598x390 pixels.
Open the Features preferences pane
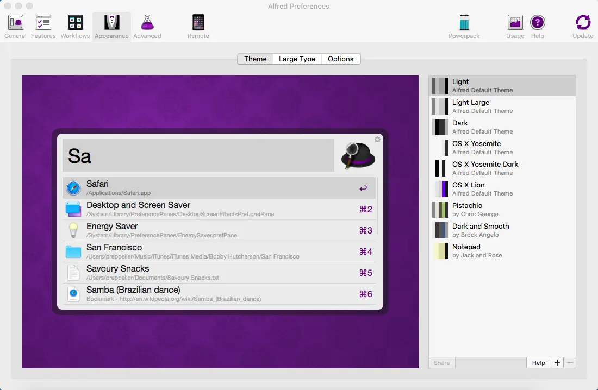(x=43, y=26)
